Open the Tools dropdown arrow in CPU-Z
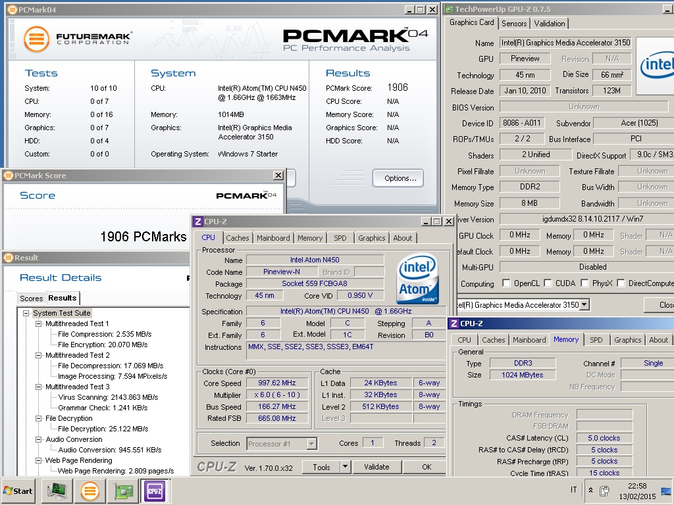 (x=345, y=467)
